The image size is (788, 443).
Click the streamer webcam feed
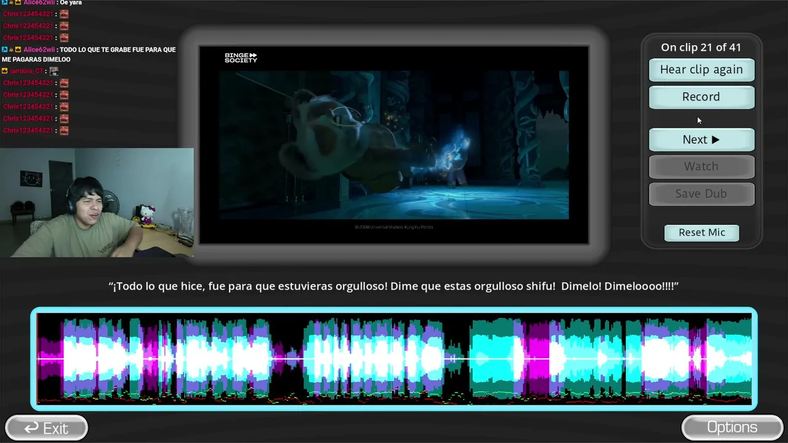pyautogui.click(x=97, y=202)
